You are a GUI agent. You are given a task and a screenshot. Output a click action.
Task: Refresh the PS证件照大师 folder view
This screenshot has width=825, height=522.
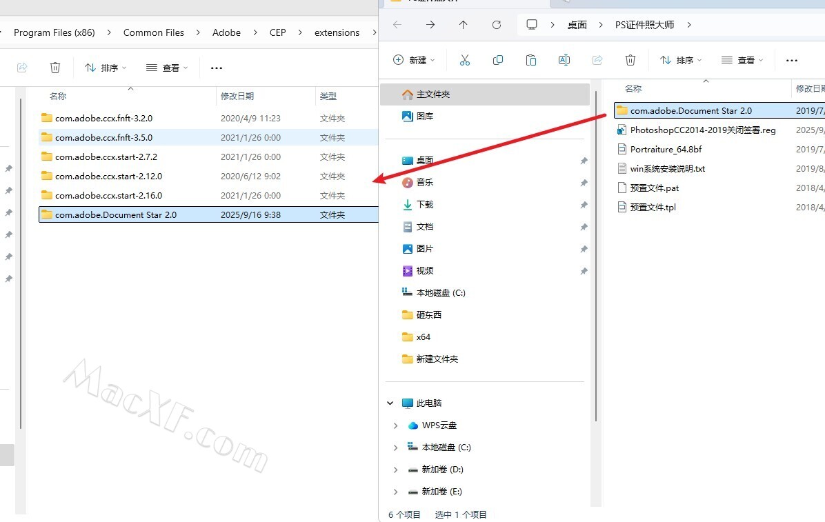pos(496,25)
